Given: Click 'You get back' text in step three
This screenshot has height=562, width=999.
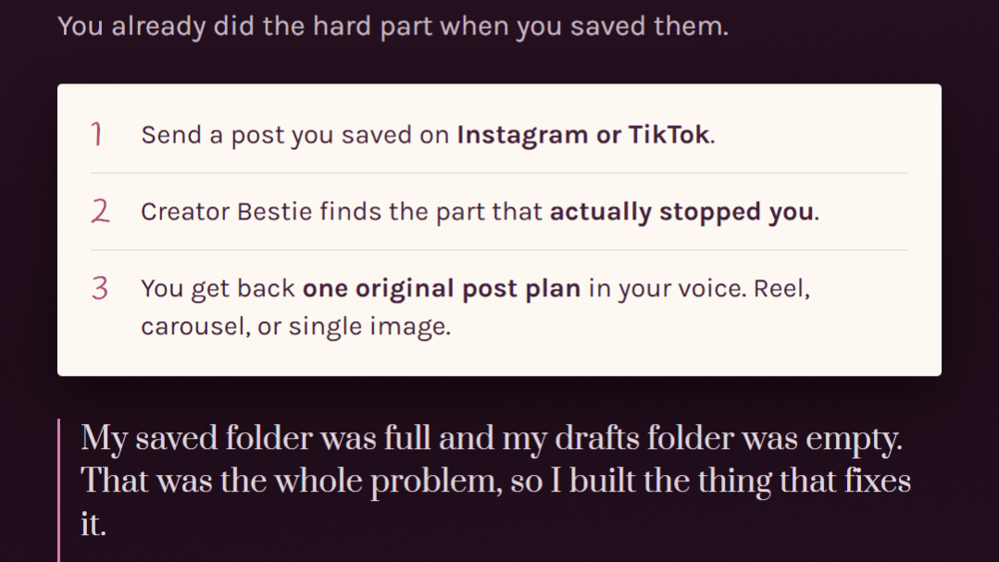Looking at the screenshot, I should click(218, 289).
